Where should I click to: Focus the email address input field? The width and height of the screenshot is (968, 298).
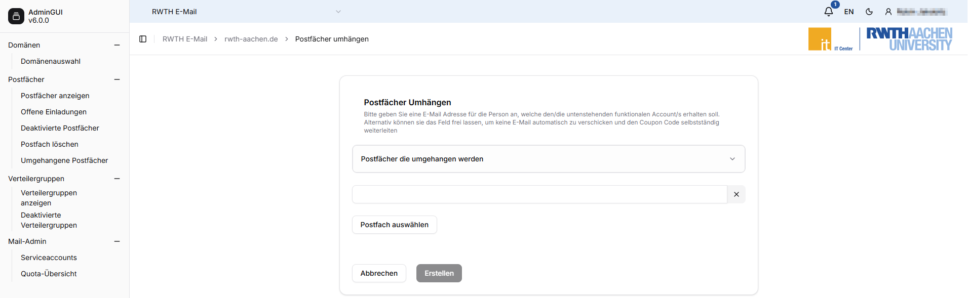539,194
